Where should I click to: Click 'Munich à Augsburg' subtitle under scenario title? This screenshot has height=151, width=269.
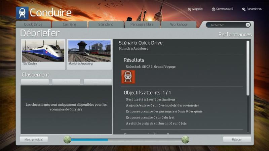(x=133, y=48)
